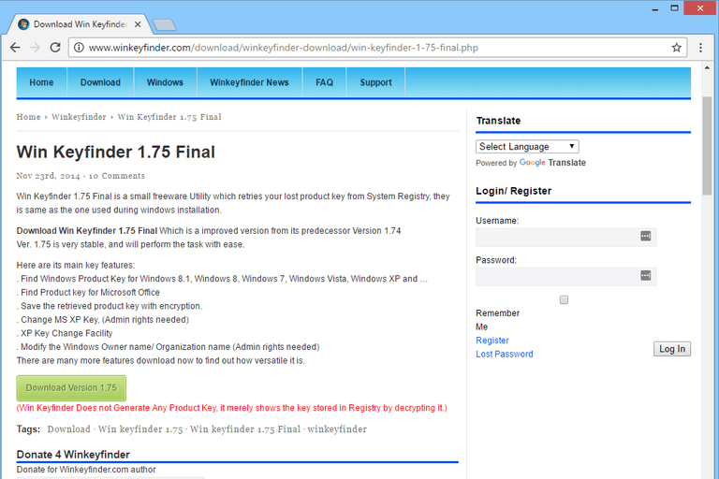Go back using browser back arrow
The width and height of the screenshot is (719, 479).
pos(15,48)
